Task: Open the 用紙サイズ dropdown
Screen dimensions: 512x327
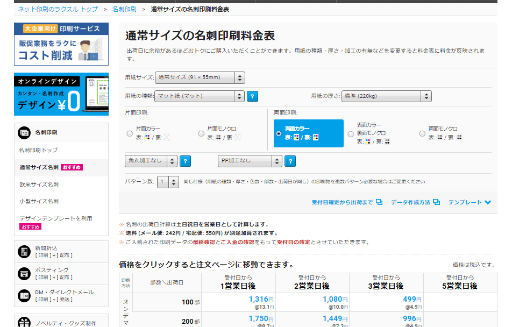Action: point(200,78)
